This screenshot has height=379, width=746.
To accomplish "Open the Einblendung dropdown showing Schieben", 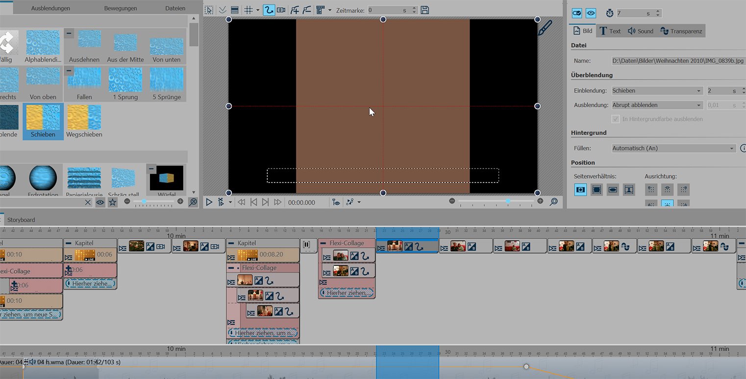I will point(657,91).
